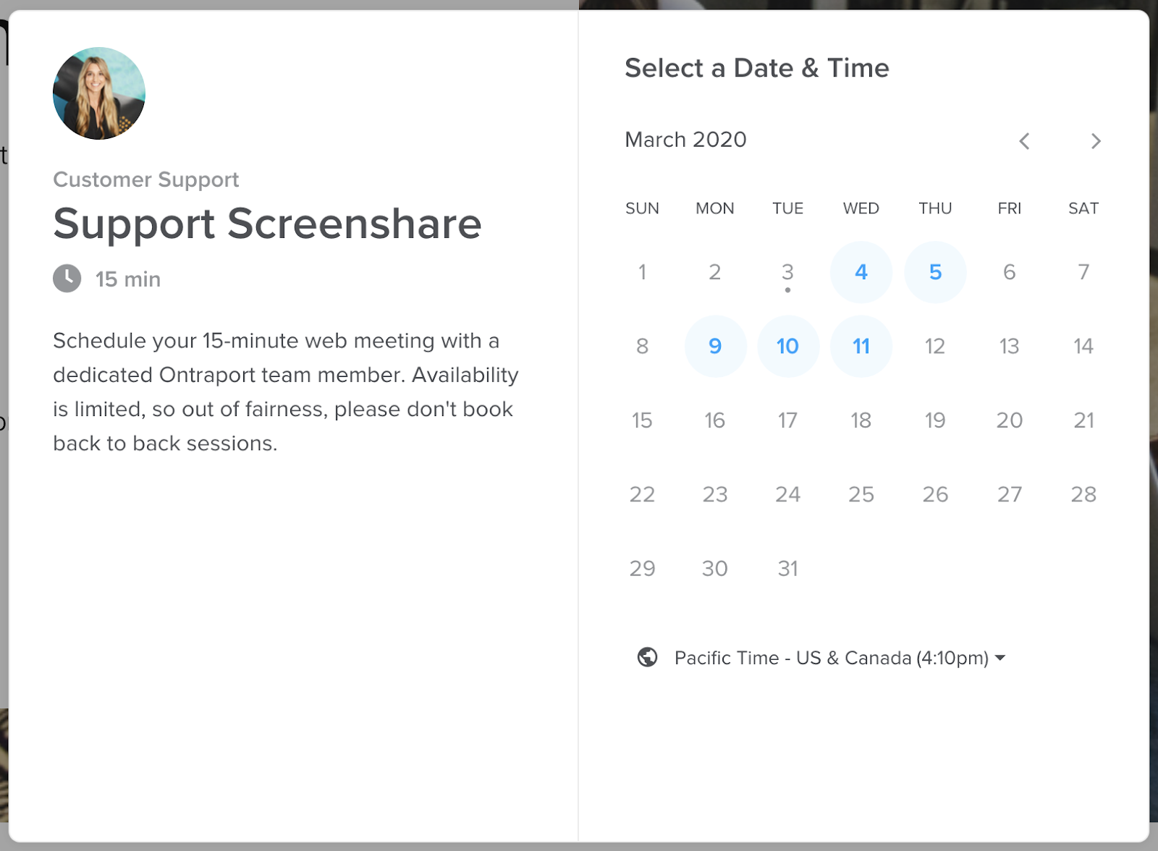Choose available date March 9

click(x=715, y=346)
